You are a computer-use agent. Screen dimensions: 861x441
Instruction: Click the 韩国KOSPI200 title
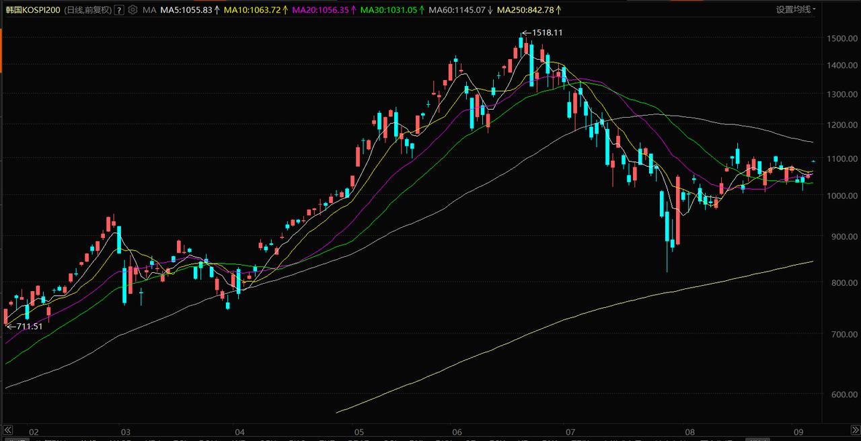[34, 10]
